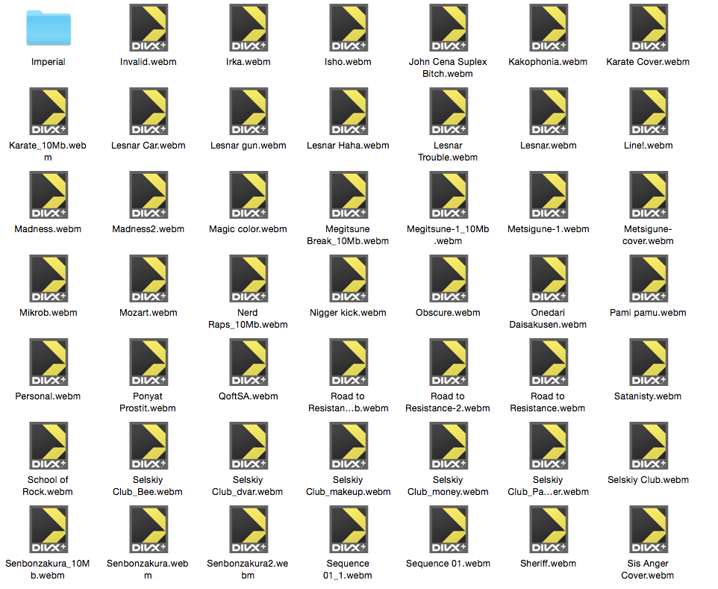Viewport: 718px width, 589px height.
Task: Select the Selskiy Club_Pa…er.webm icon
Action: point(549,446)
